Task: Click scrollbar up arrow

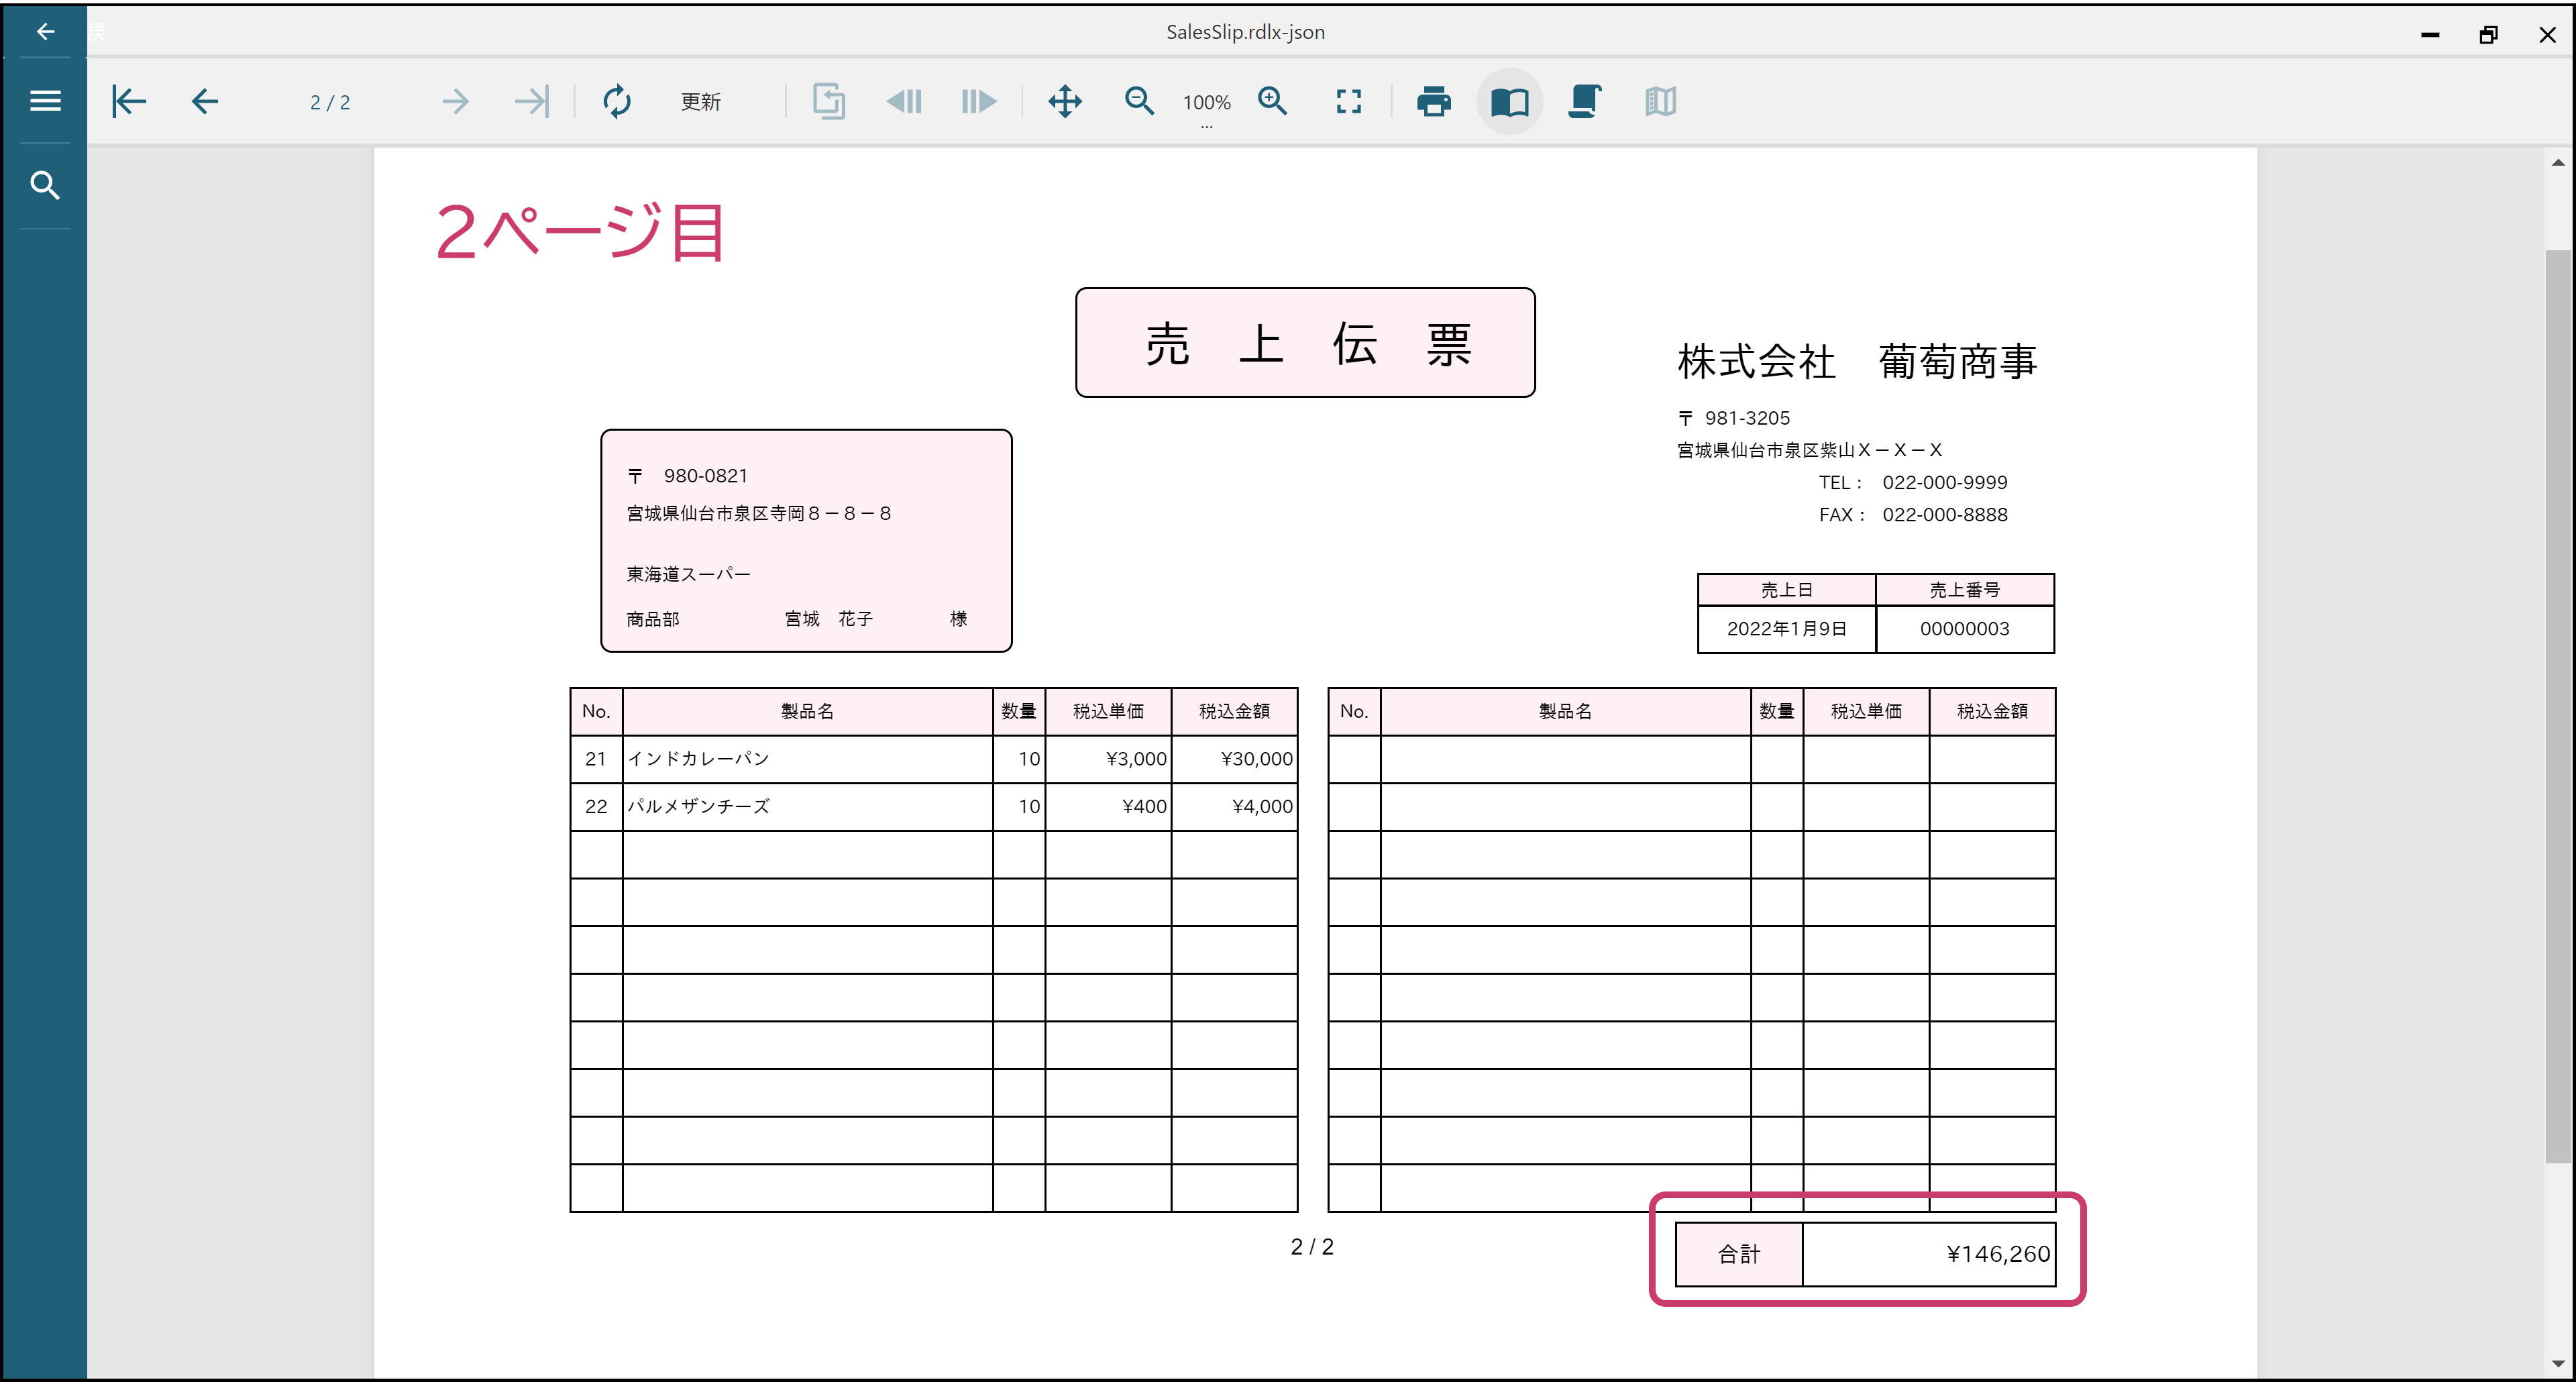Action: click(x=2558, y=162)
